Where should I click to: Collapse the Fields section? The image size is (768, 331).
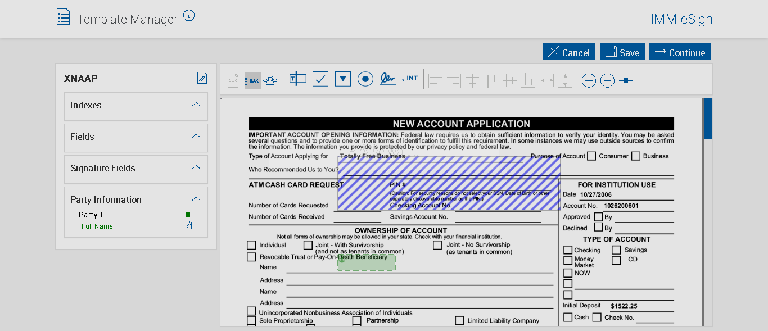tap(196, 136)
